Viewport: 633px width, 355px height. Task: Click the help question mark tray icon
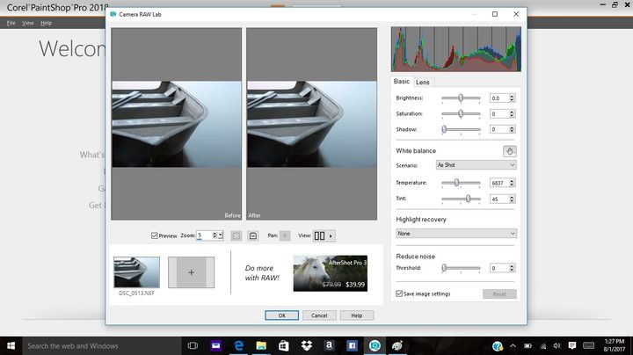tap(498, 345)
